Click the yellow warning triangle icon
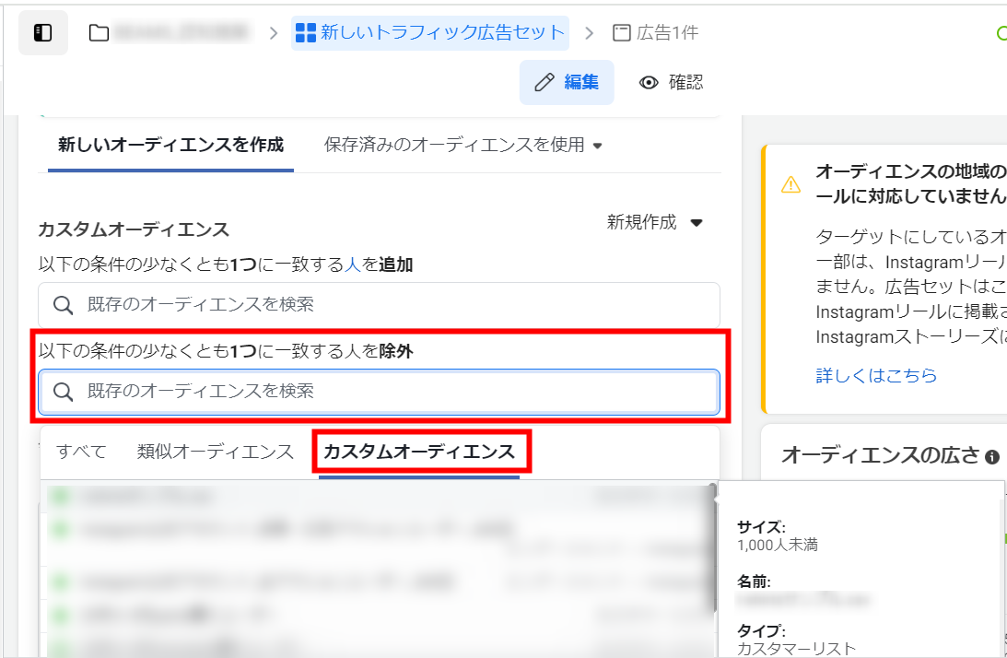This screenshot has width=1007, height=658. [790, 184]
